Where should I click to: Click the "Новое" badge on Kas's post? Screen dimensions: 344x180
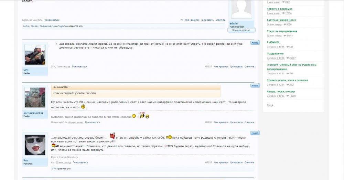pyautogui.click(x=255, y=133)
